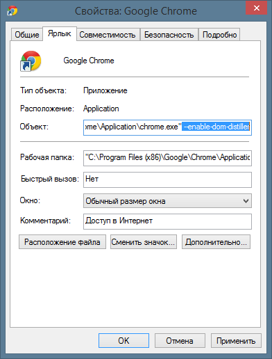Screen dimensions: 272x359
Task: Click the Комментарий field
Action: 167,221
